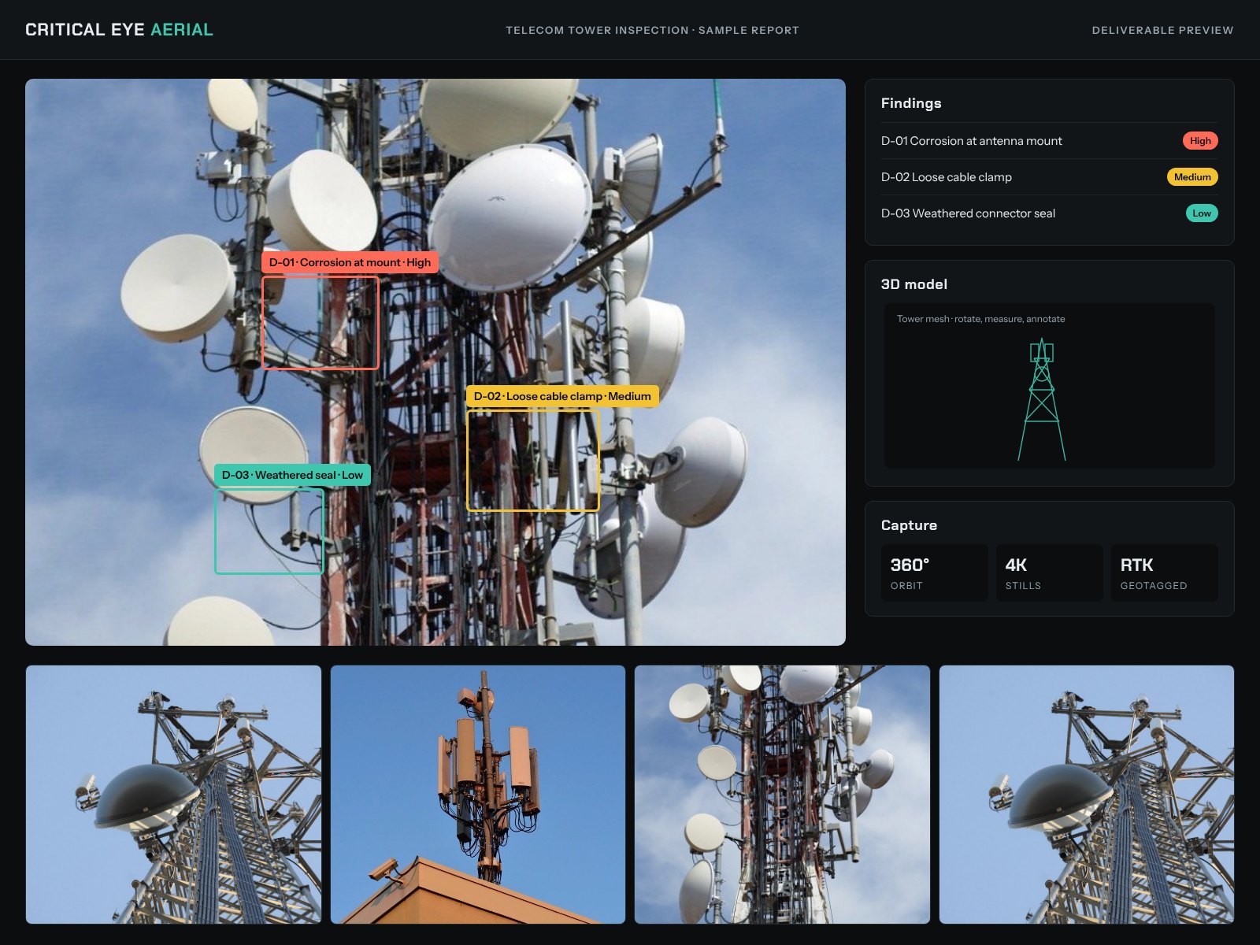Click the 360° Orbit capture card
Screen dimensions: 1260x945
[x=934, y=573]
